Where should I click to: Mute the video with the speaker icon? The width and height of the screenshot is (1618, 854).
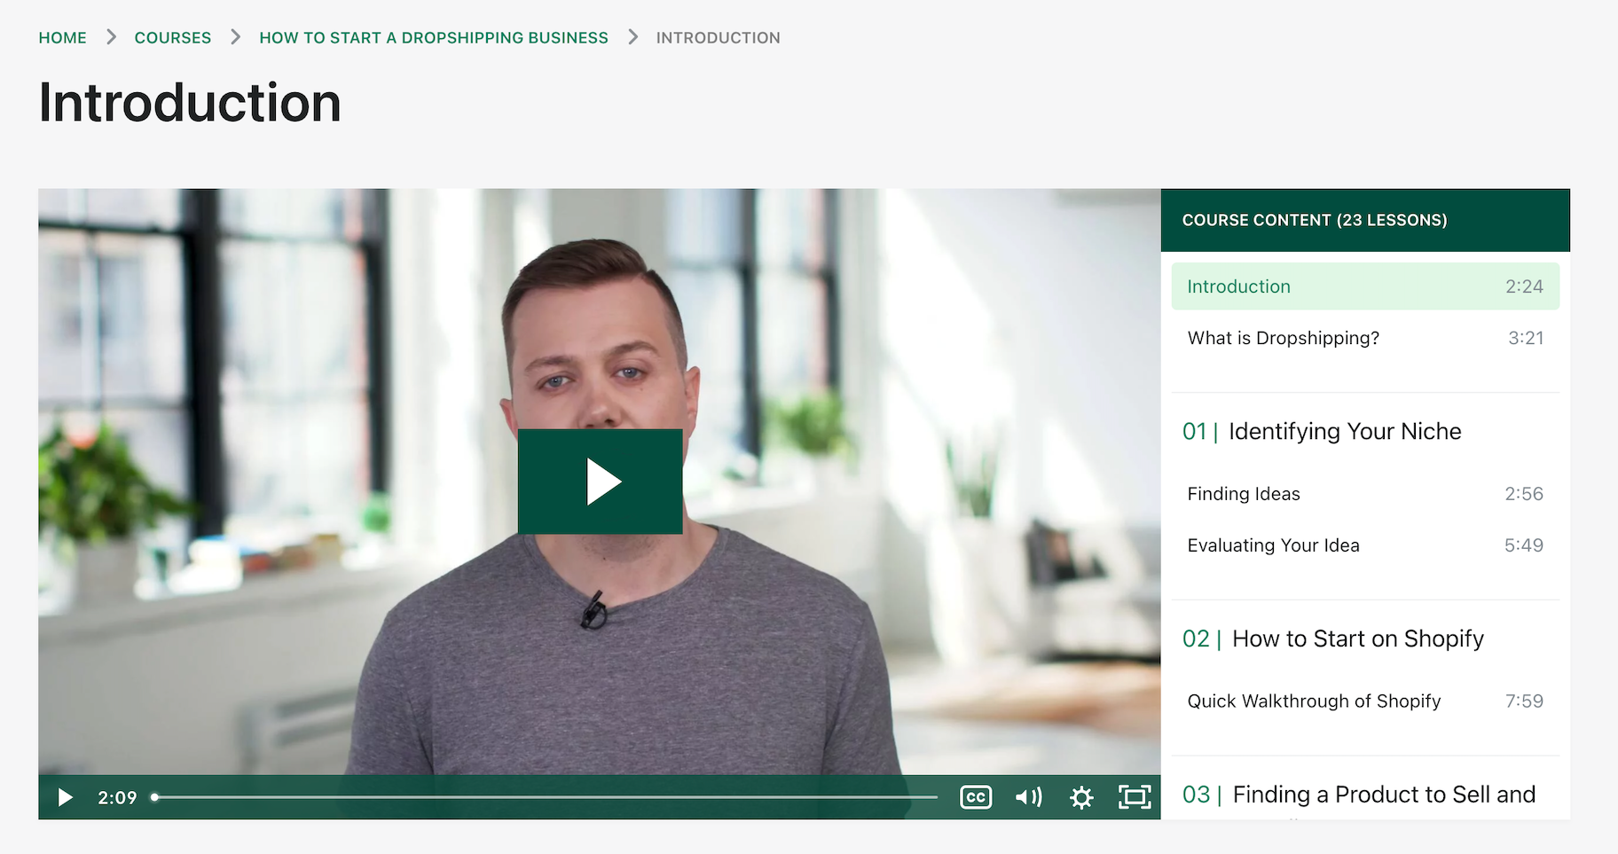(1029, 797)
